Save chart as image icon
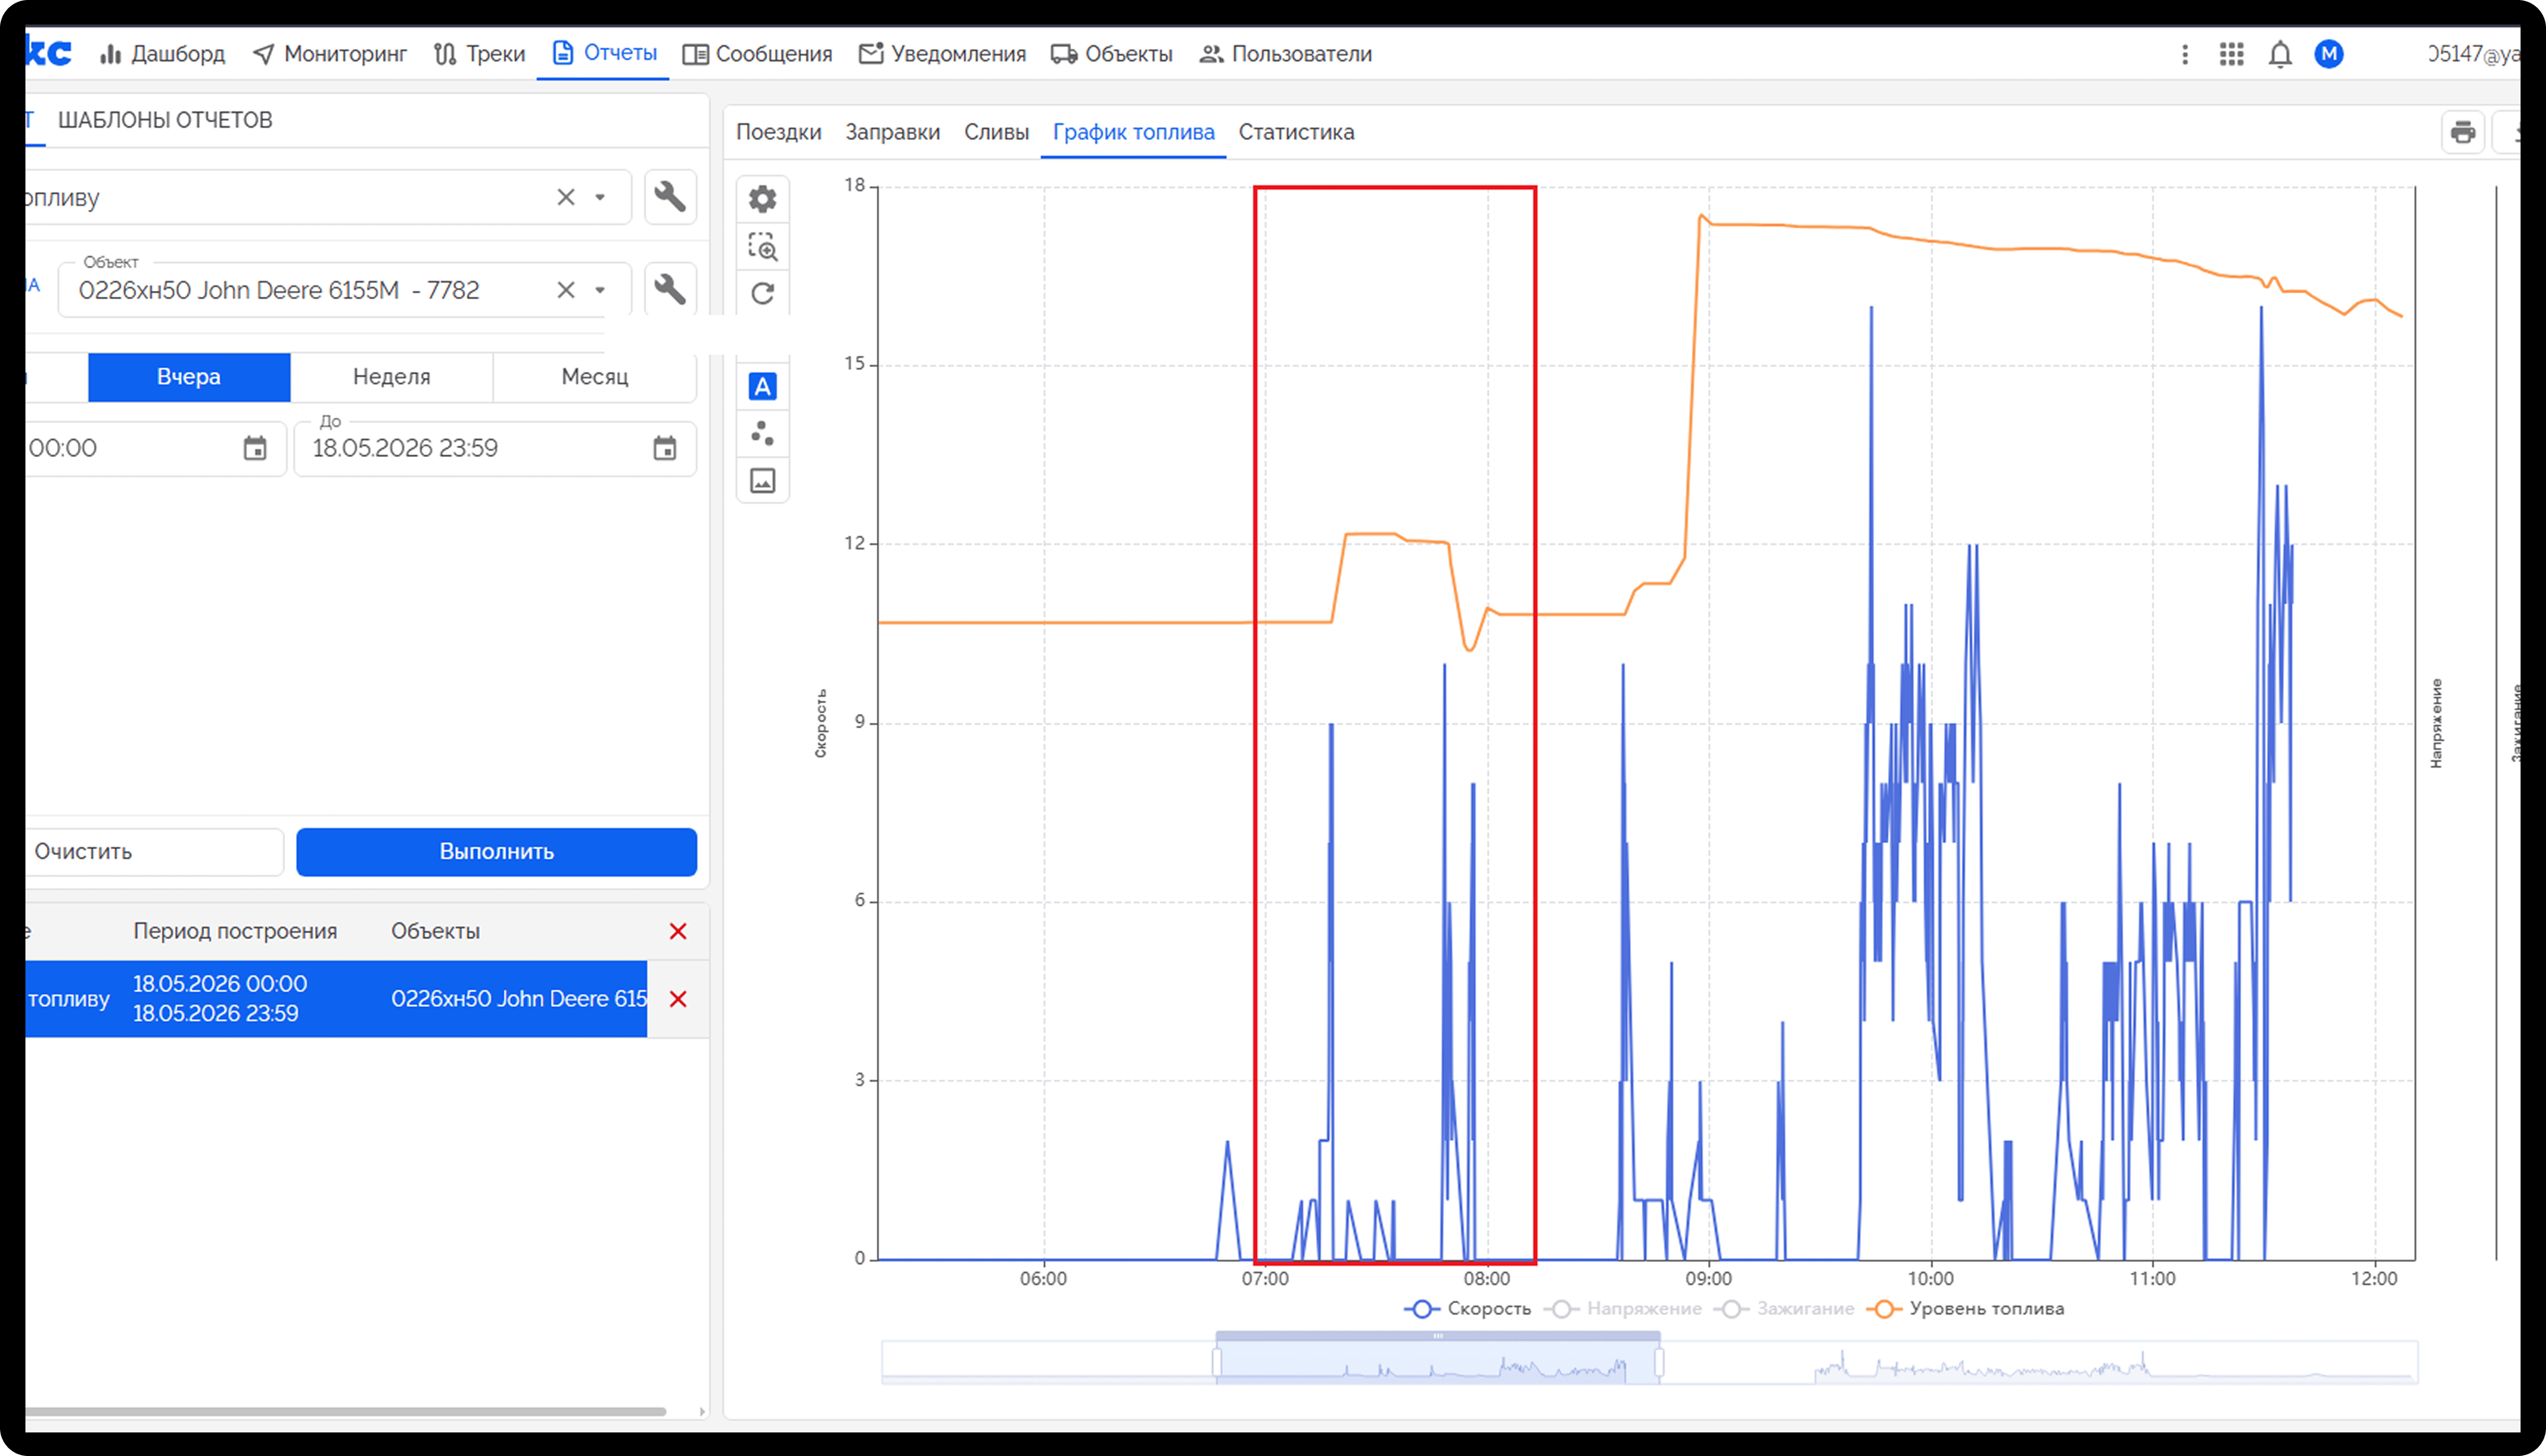 (763, 480)
